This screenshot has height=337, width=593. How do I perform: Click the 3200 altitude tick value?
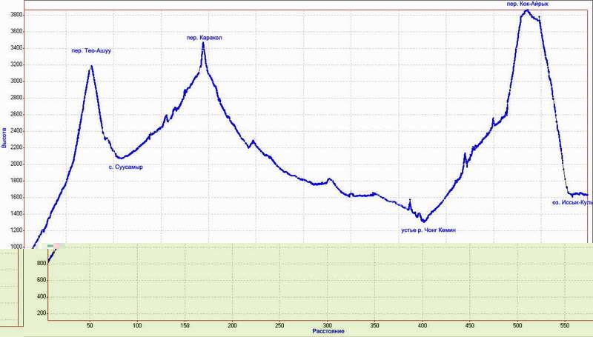[16, 65]
